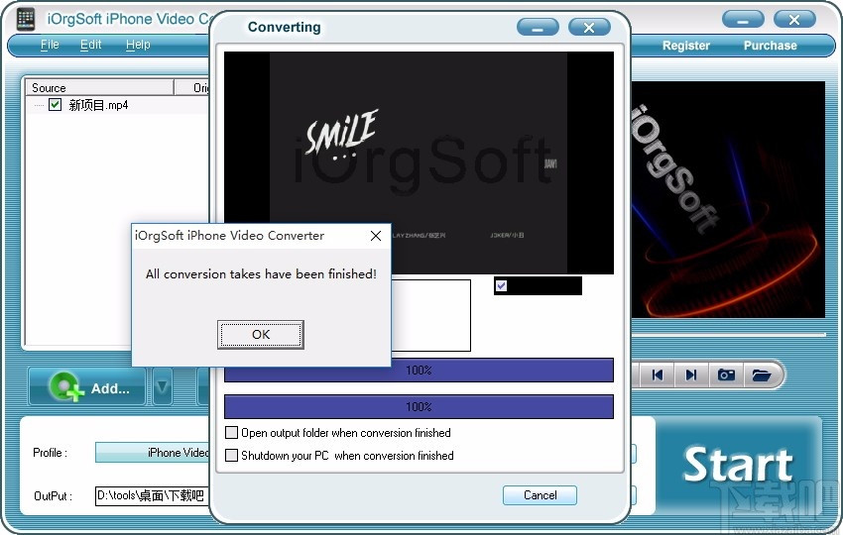Viewport: 843px width, 535px height.
Task: Cancel the Converting dialog
Action: click(540, 495)
